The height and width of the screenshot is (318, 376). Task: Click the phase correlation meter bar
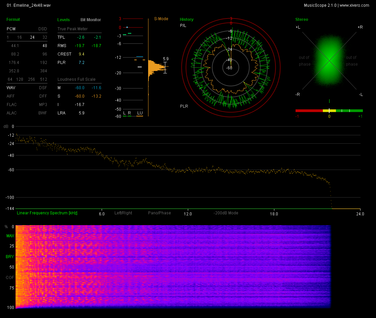(x=329, y=111)
